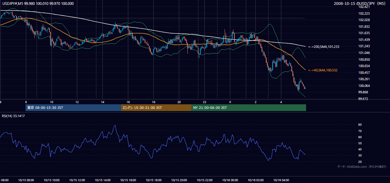Click bottom date label 10/15 10:00

(51, 180)
